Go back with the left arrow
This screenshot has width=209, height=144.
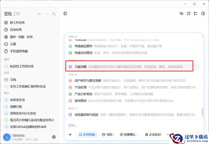click(x=39, y=14)
